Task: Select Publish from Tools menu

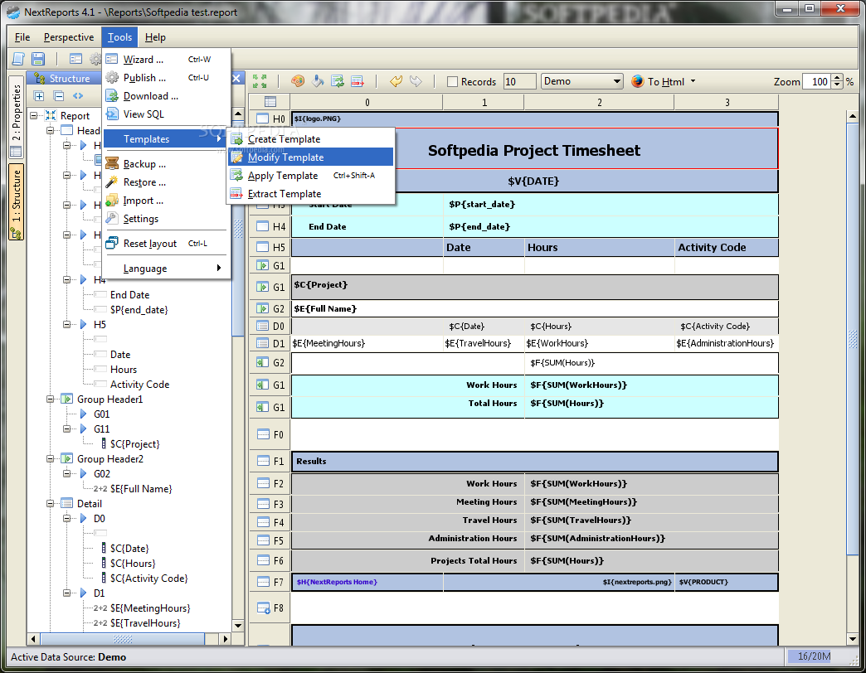Action: click(166, 78)
